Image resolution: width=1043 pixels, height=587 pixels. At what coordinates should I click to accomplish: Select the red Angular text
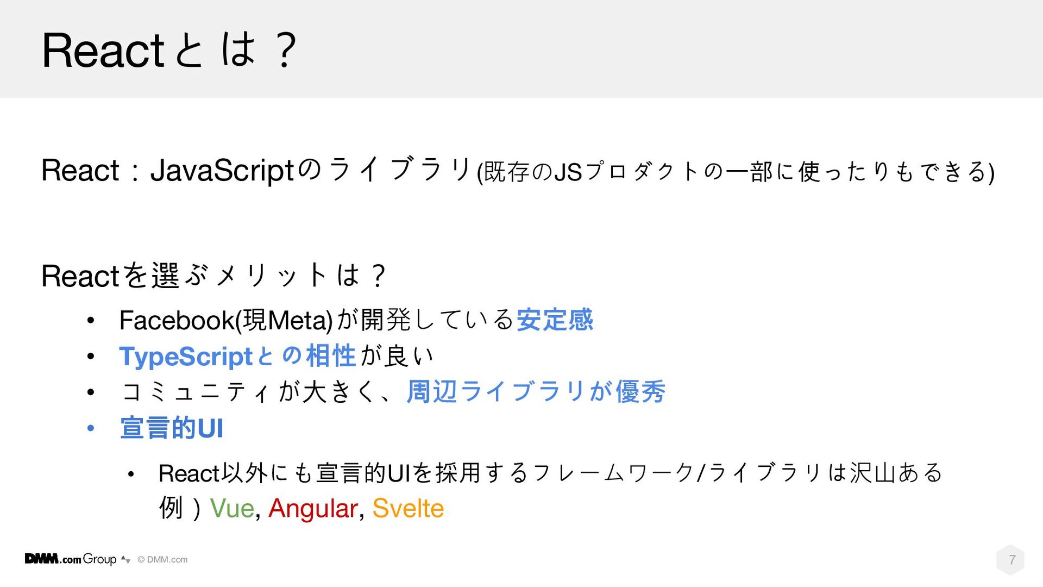coord(313,509)
